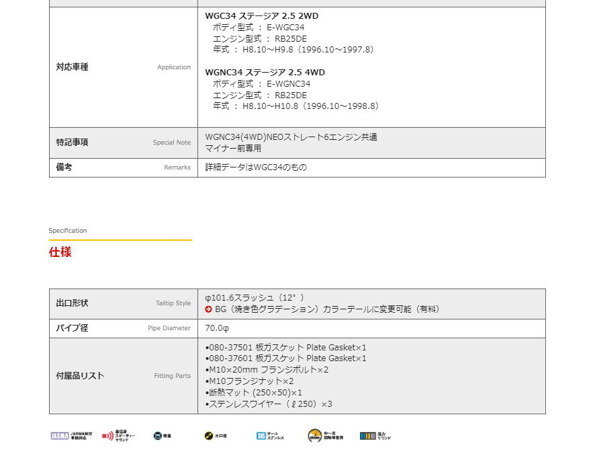The height and width of the screenshot is (458, 595).
Task: Click the powerful sound bar-meter icon
Action: coord(368,436)
